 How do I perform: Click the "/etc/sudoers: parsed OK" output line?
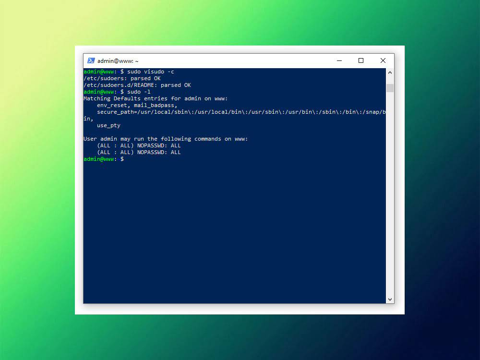coord(122,78)
